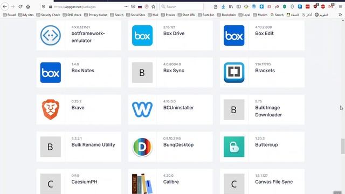
Task: Open the page actions three-dot menu
Action: coord(126,6)
